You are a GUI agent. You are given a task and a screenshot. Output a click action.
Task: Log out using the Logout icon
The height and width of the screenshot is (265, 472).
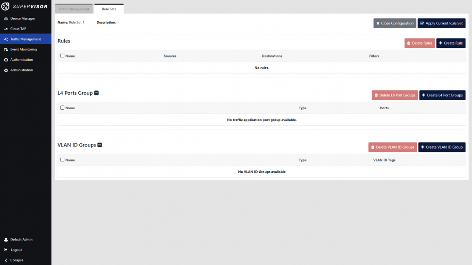click(6, 250)
